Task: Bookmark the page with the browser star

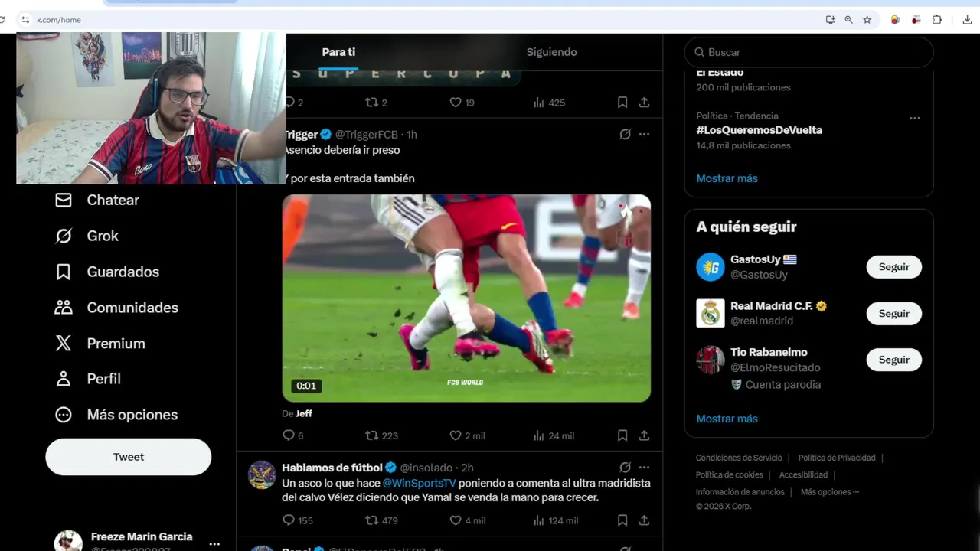Action: (867, 20)
